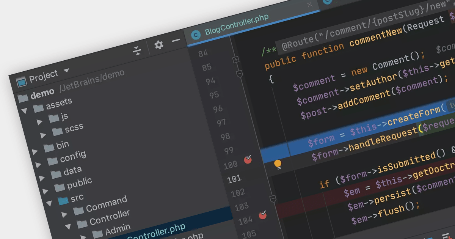The image size is (455, 239).
Task: Click the blue src folder icon
Action: pos(63,200)
